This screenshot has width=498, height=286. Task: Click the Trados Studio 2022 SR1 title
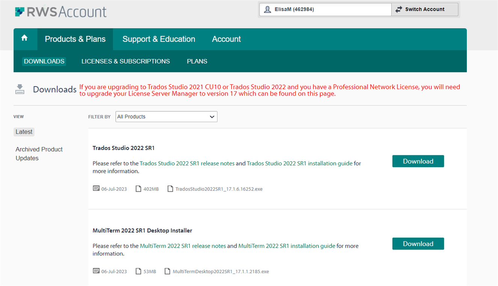[124, 148]
